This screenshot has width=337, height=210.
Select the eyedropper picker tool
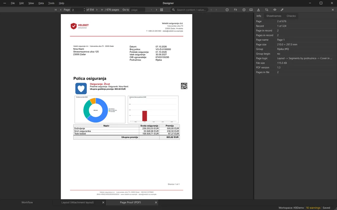[x=282, y=10]
